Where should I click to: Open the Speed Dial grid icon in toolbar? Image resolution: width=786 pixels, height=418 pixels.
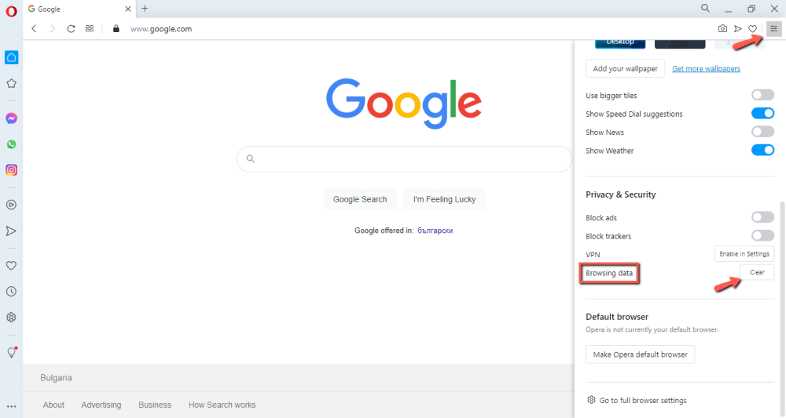[x=90, y=28]
